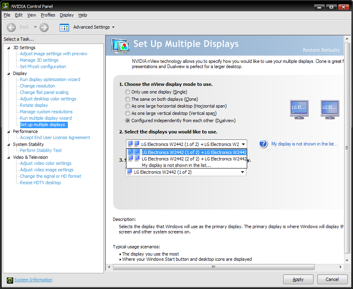This screenshot has height=289, width=353.
Task: Collapse the System Stability tree node
Action: coord(8,145)
